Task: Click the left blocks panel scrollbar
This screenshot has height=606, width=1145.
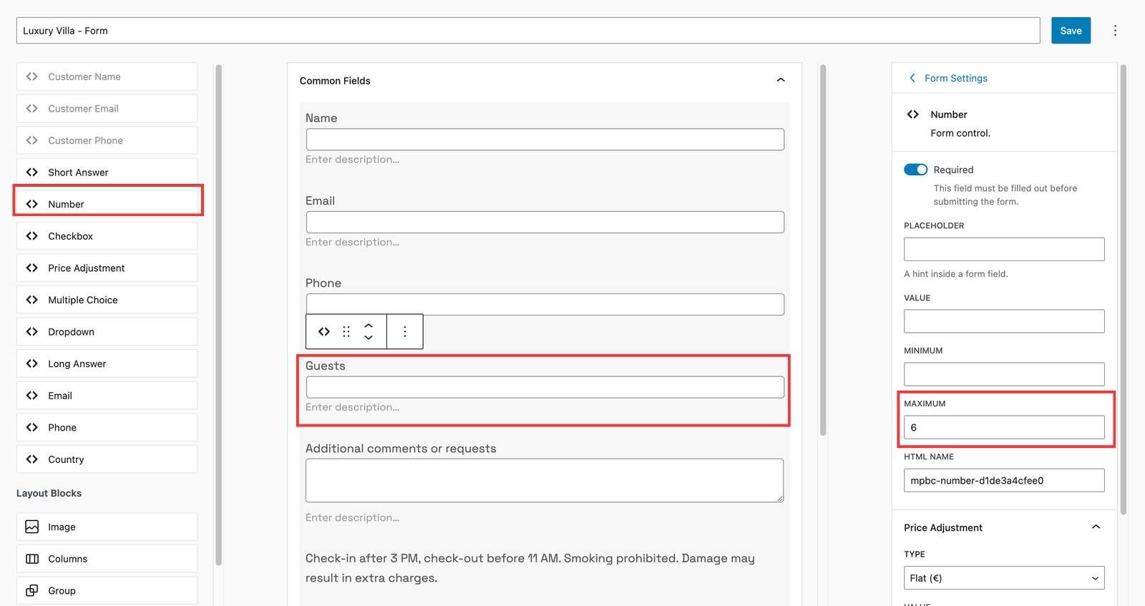Action: point(218,315)
